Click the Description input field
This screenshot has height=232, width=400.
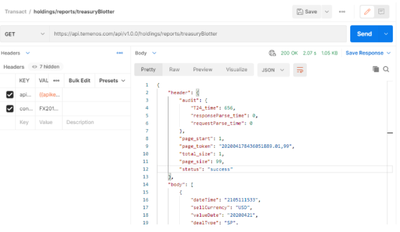point(97,122)
